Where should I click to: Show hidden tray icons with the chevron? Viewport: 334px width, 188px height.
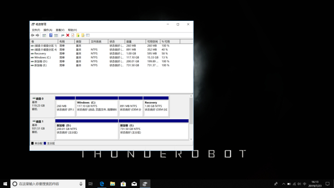click(283, 184)
